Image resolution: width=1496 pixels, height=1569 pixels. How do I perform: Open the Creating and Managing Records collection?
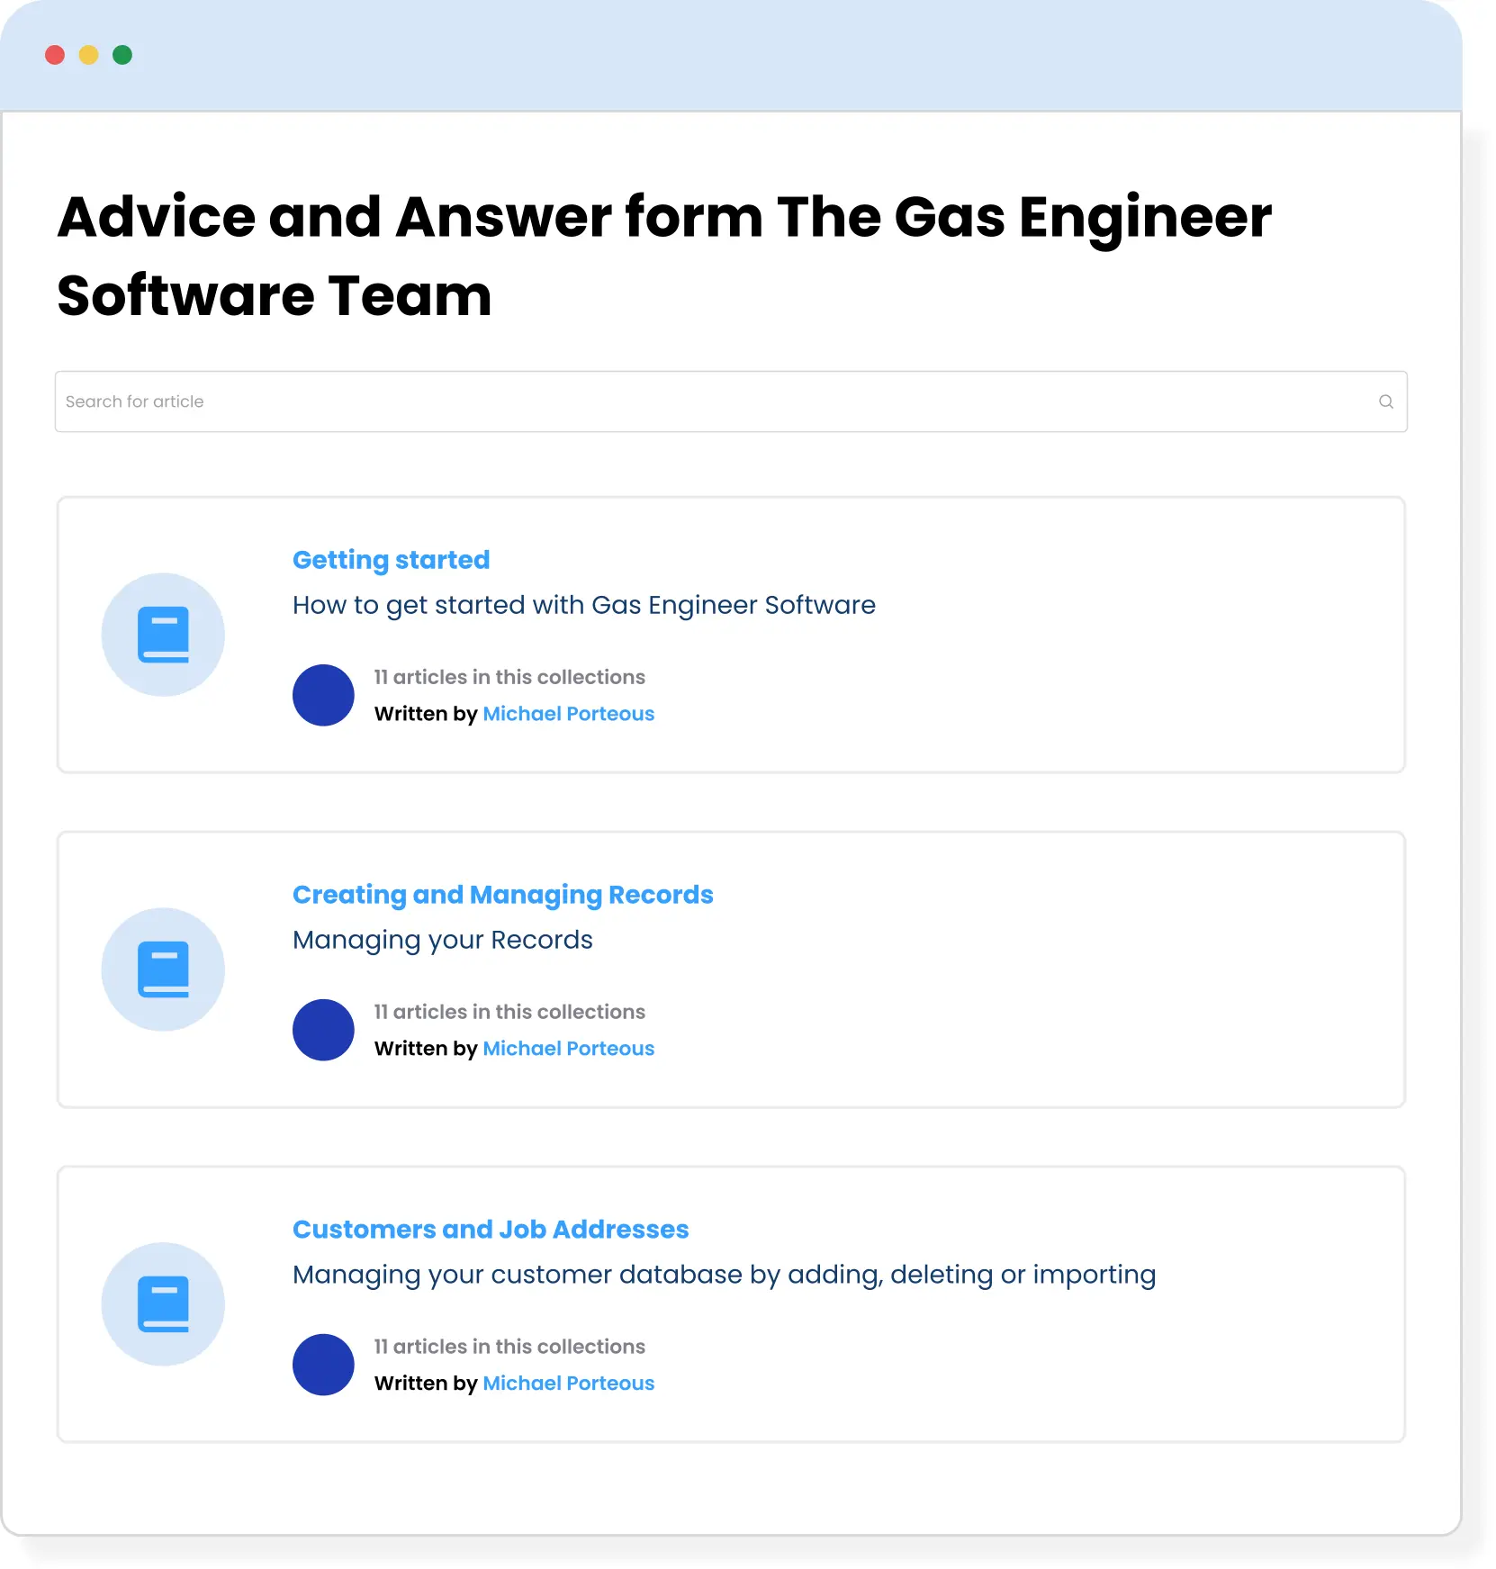click(x=502, y=894)
